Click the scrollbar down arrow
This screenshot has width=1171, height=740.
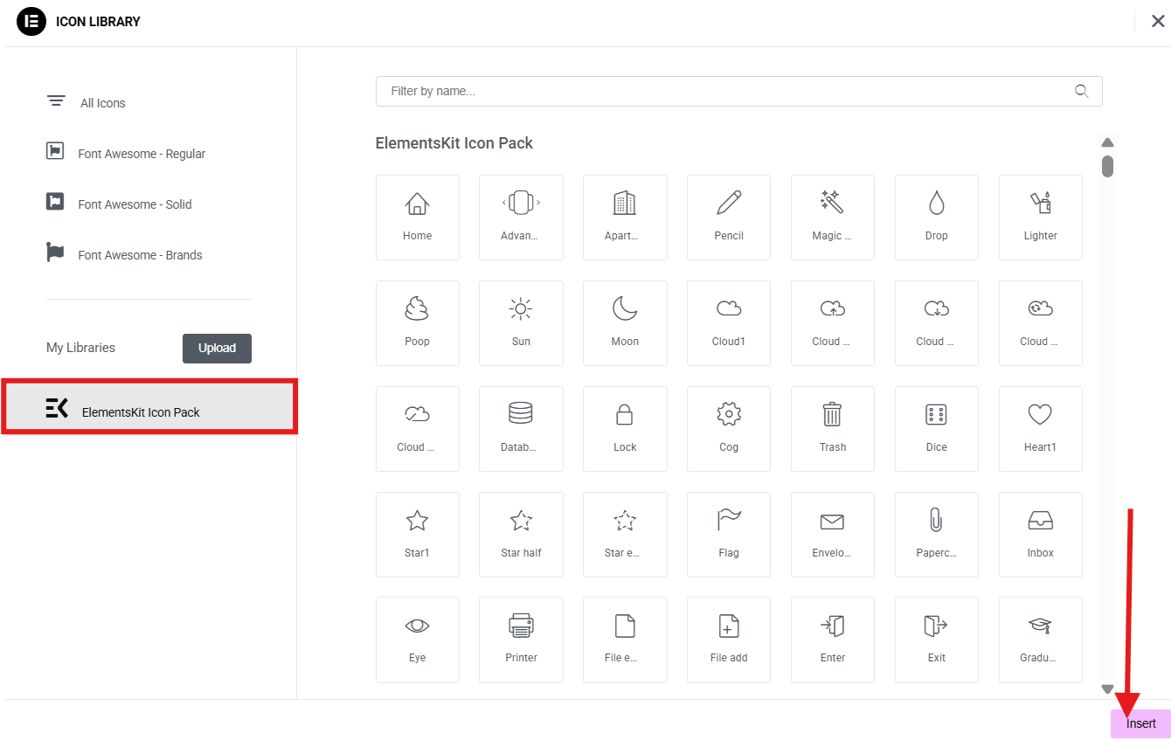pyautogui.click(x=1107, y=689)
